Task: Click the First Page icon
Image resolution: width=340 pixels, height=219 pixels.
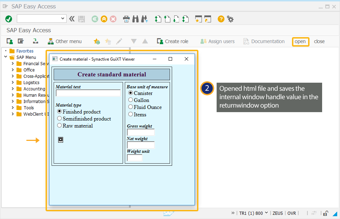Action: (x=158, y=19)
